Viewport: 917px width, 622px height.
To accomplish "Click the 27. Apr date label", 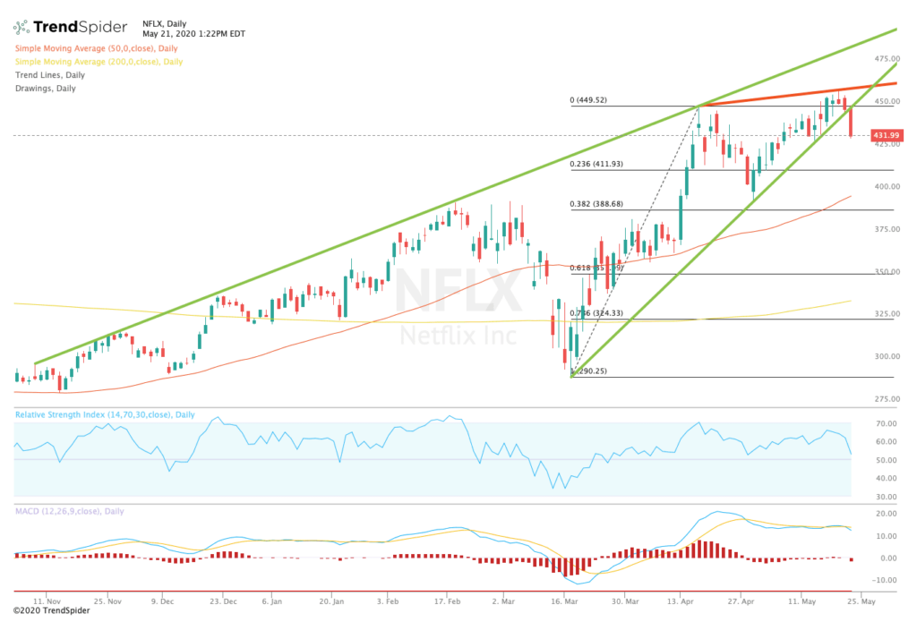I will pos(741,601).
